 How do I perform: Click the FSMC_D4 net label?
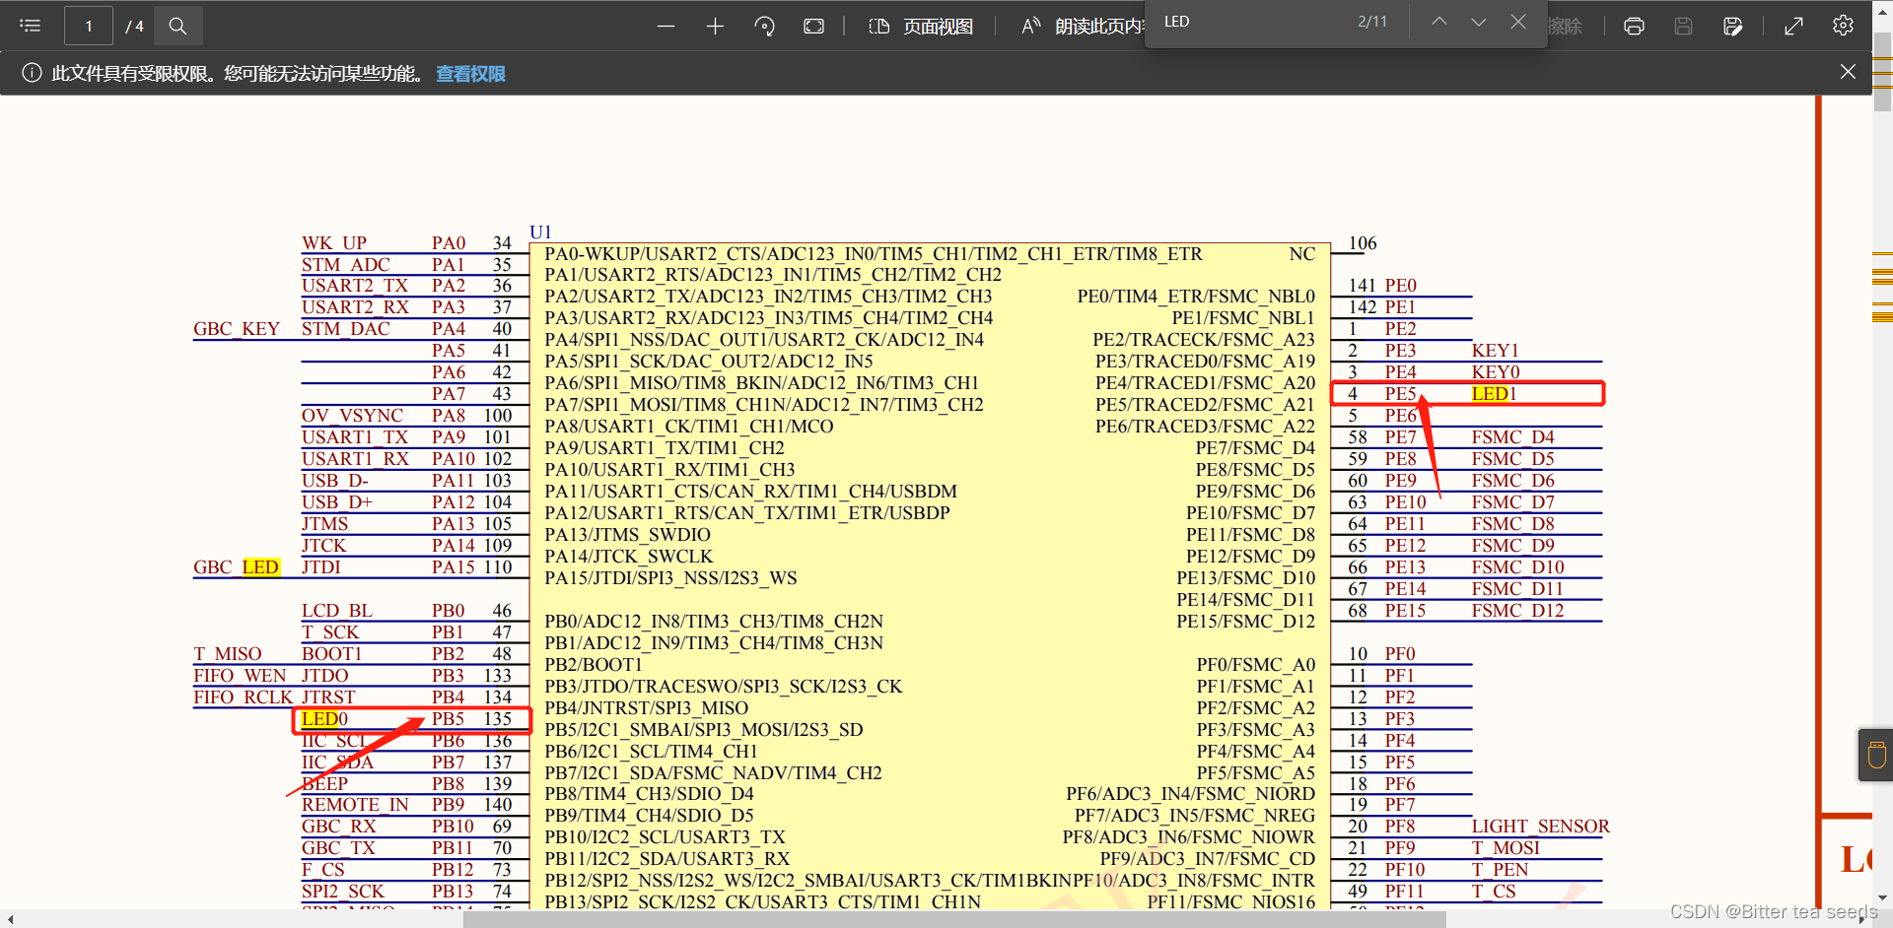tap(1513, 437)
